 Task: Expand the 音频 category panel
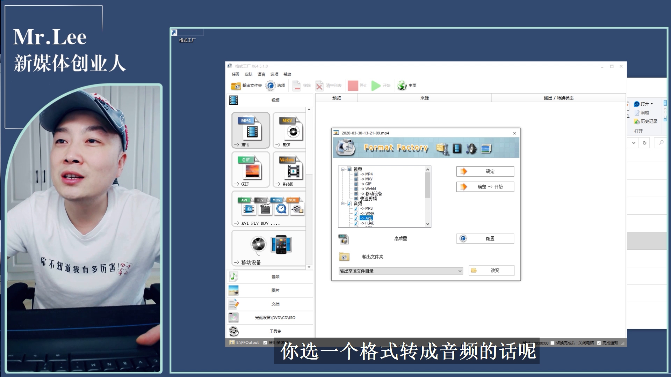click(x=270, y=277)
